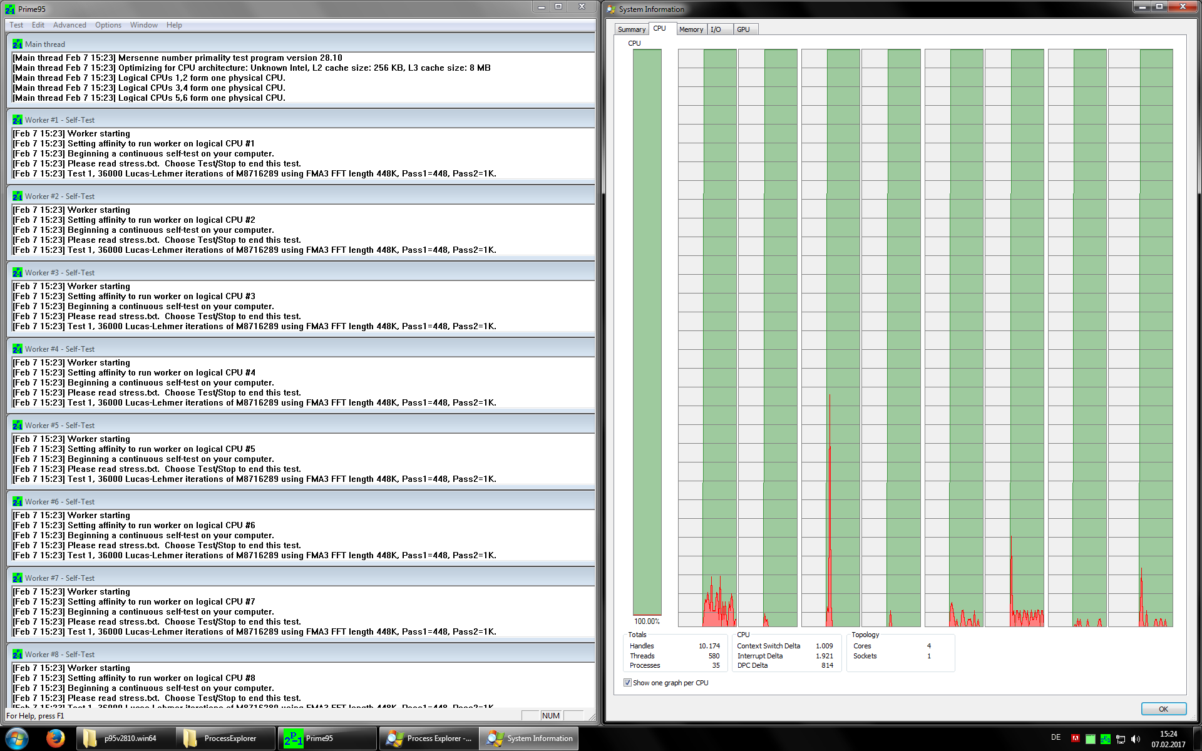This screenshot has height=751, width=1202.
Task: Click the Handles value 10.174
Action: pos(709,646)
